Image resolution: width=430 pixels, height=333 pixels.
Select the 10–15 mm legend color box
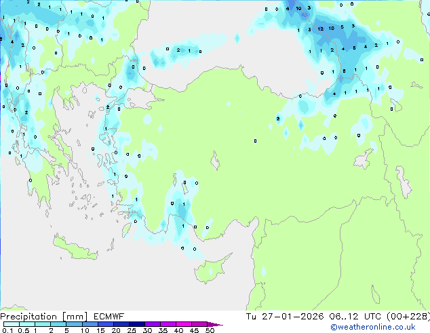point(90,324)
